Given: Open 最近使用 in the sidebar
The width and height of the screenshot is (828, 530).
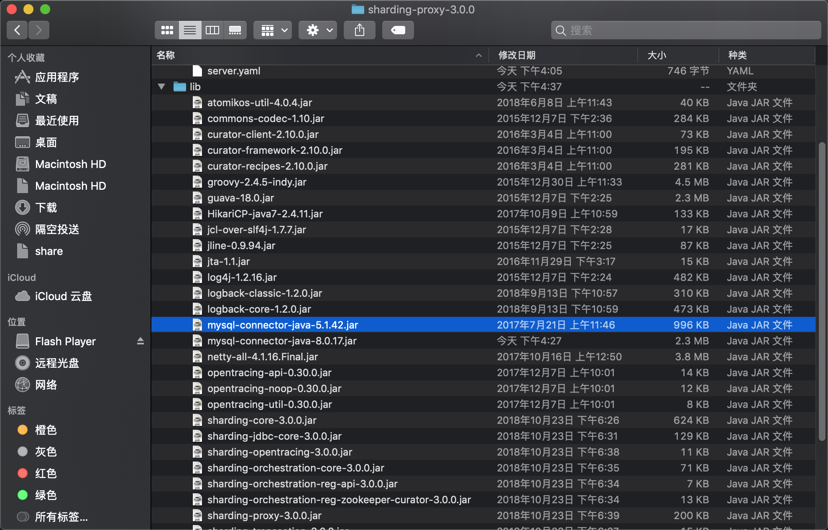Looking at the screenshot, I should 56,120.
